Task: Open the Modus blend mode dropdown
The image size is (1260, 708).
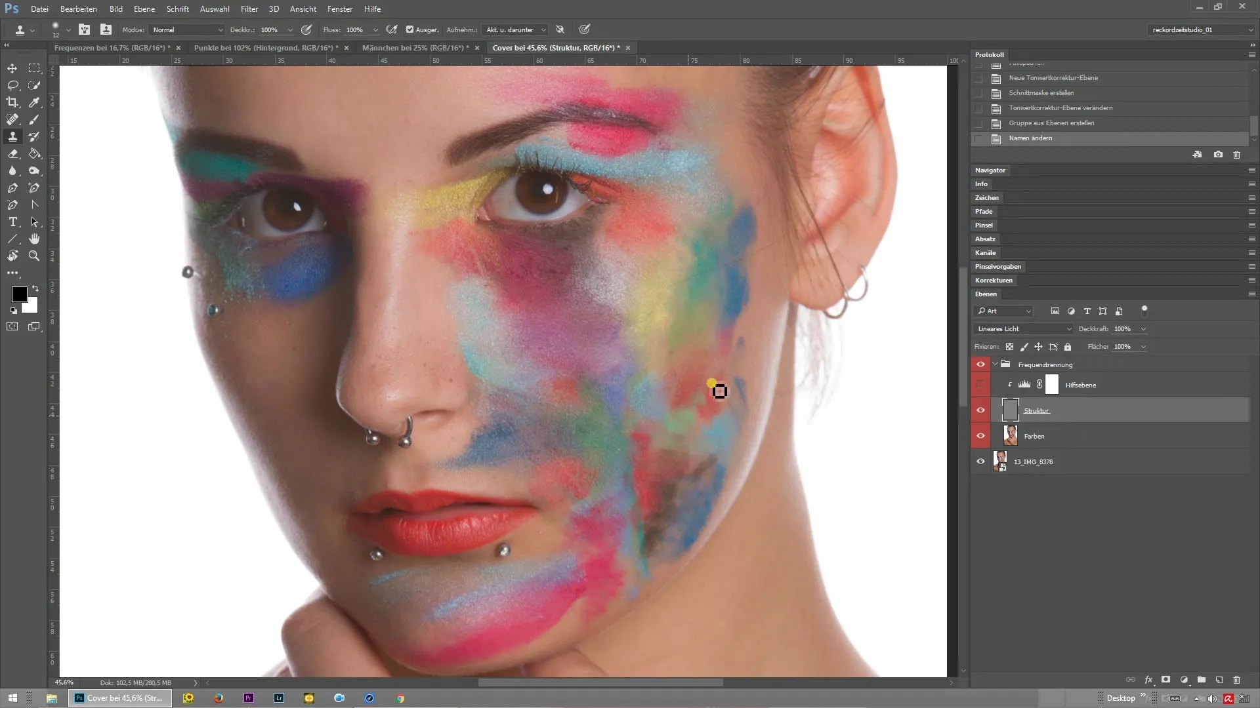Action: click(x=187, y=29)
